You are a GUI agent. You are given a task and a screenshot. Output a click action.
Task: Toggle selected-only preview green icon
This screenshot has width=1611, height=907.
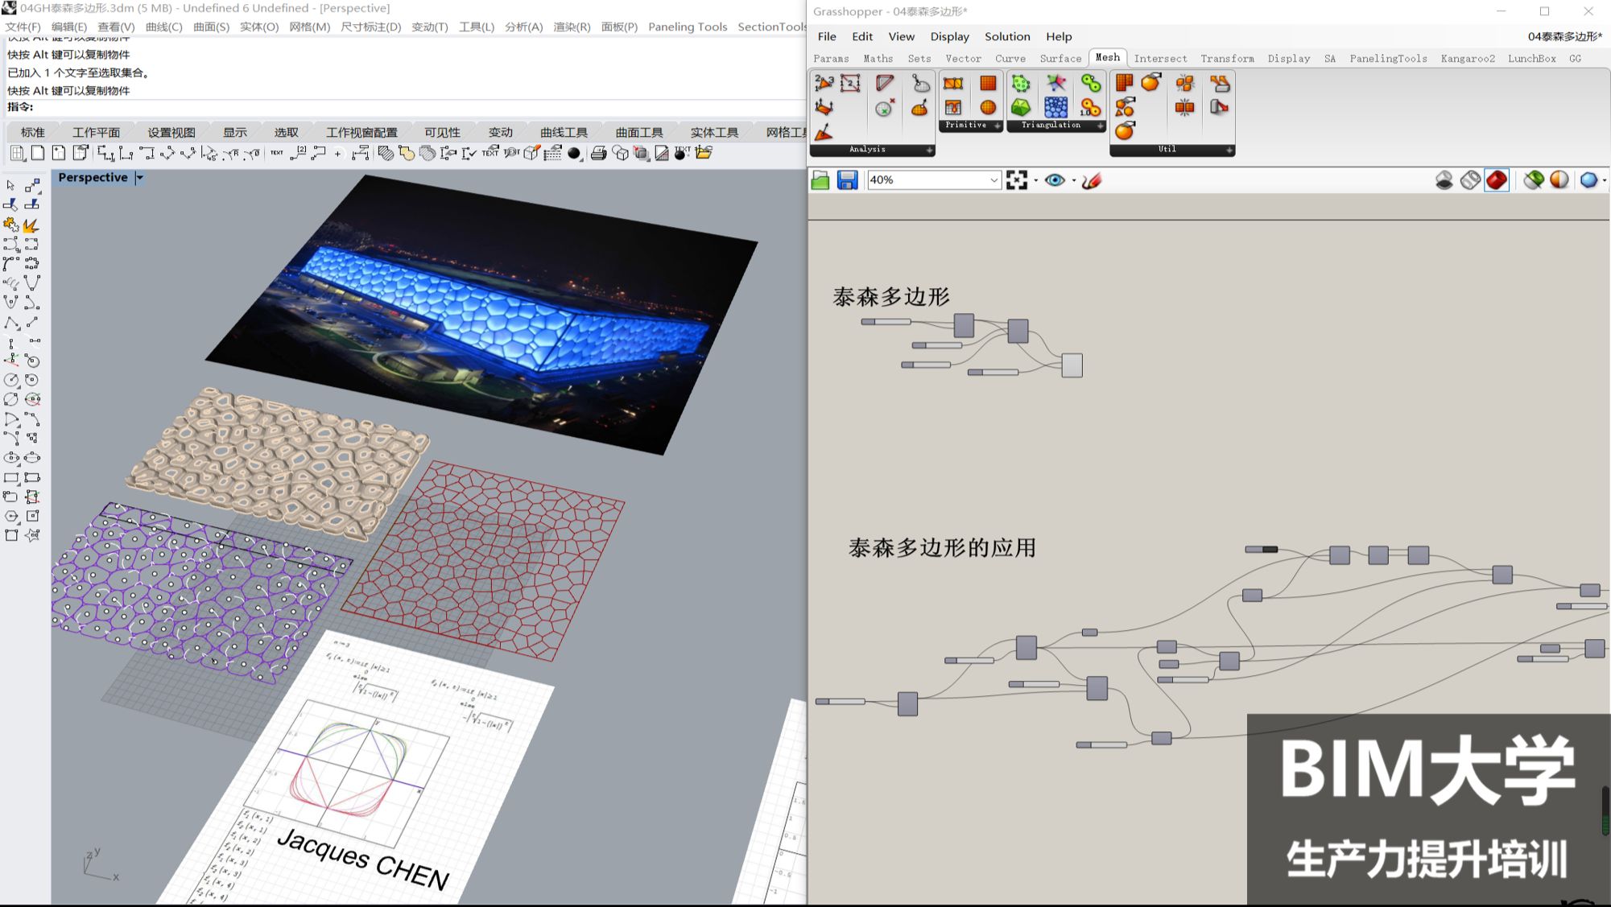coord(1533,180)
